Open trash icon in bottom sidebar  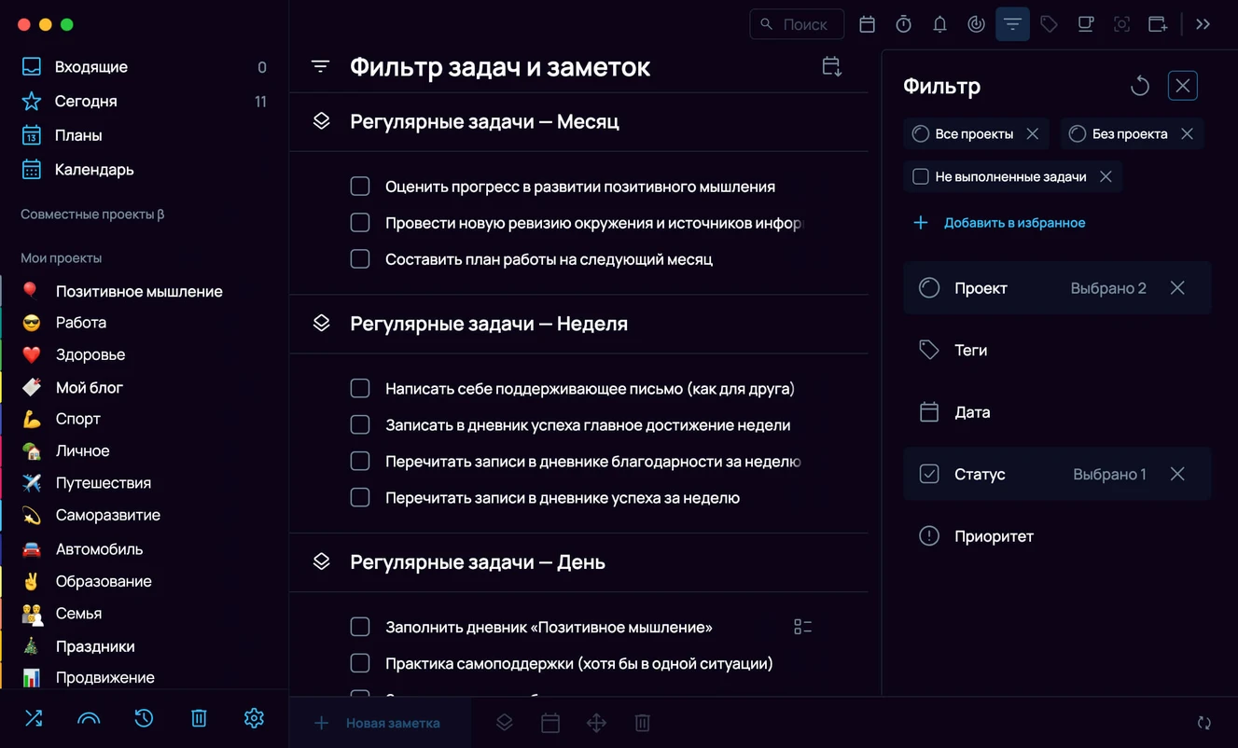(199, 718)
